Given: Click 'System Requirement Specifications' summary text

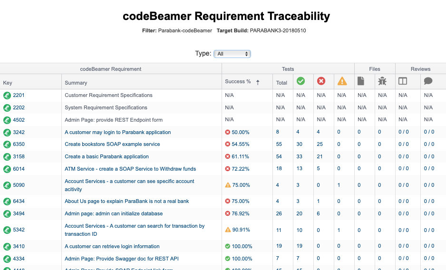Looking at the screenshot, I should [x=106, y=107].
